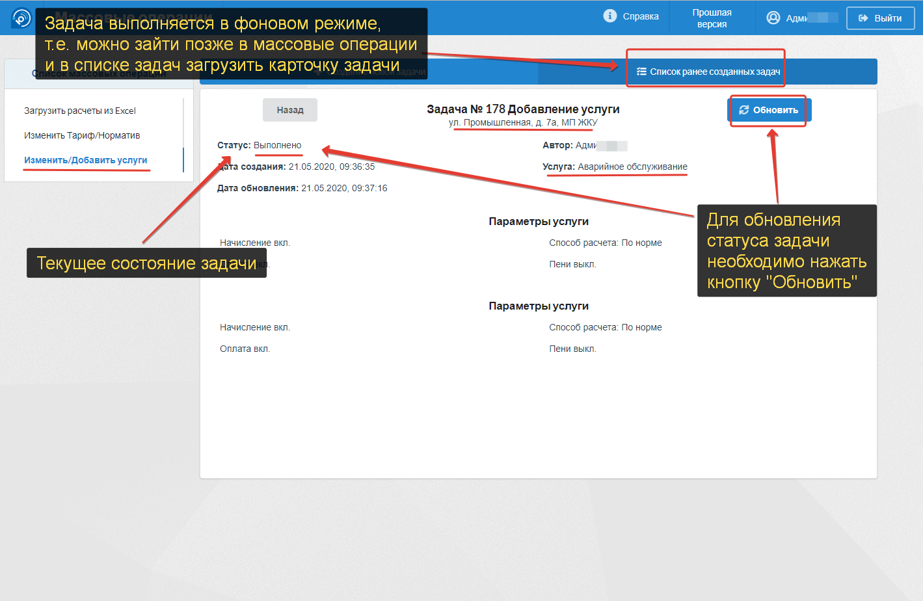Viewport: 923px width, 601px height.
Task: Click the logout arrow icon on Выйти
Action: pyautogui.click(x=863, y=18)
